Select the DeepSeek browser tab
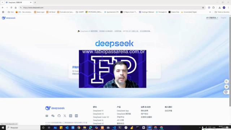Screen dimensions: 231x130 [18, 3]
